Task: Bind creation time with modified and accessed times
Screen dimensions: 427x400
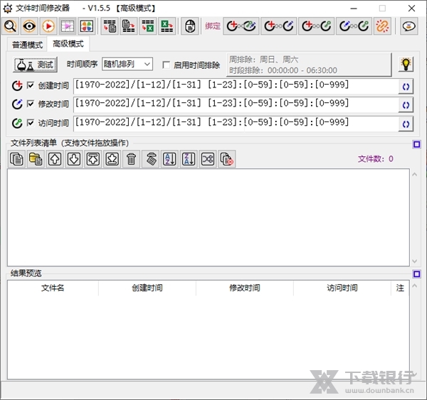Action: click(241, 26)
